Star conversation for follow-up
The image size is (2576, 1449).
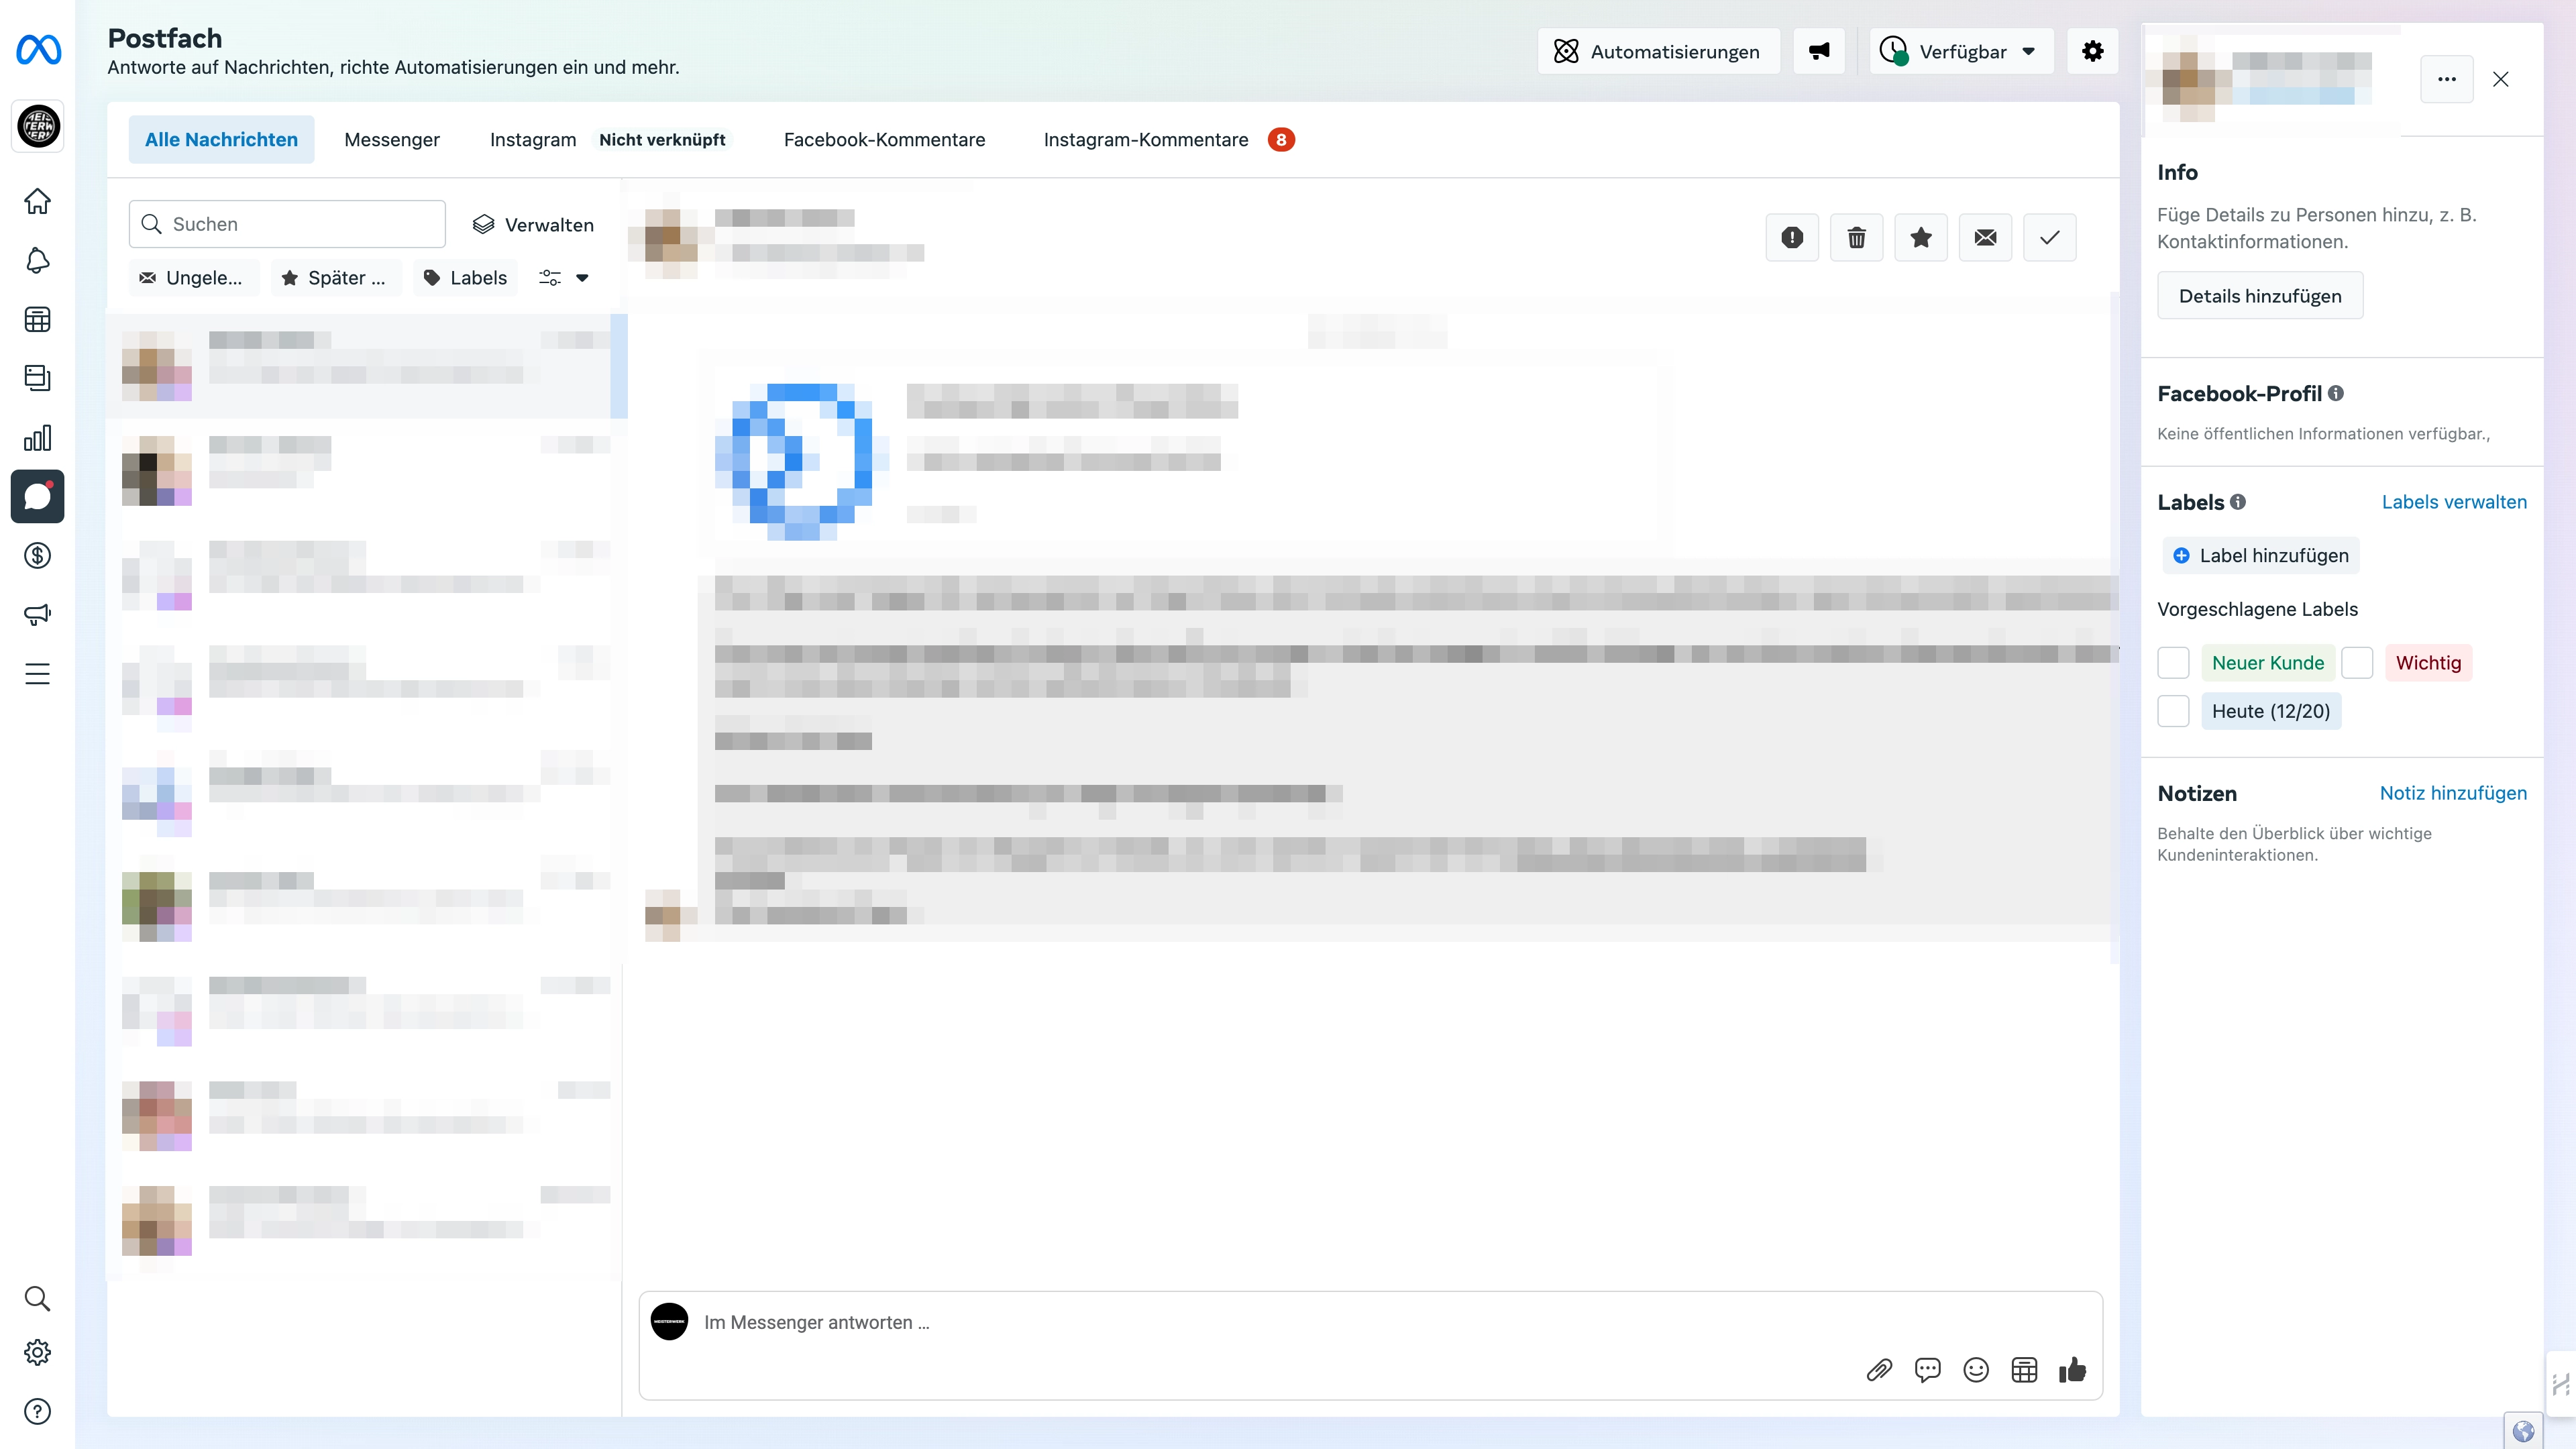(1921, 237)
